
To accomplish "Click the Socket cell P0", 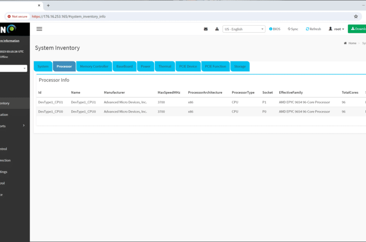I will point(264,112).
